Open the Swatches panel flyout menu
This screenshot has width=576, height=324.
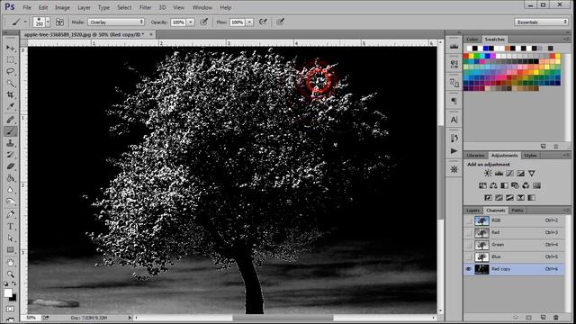566,40
